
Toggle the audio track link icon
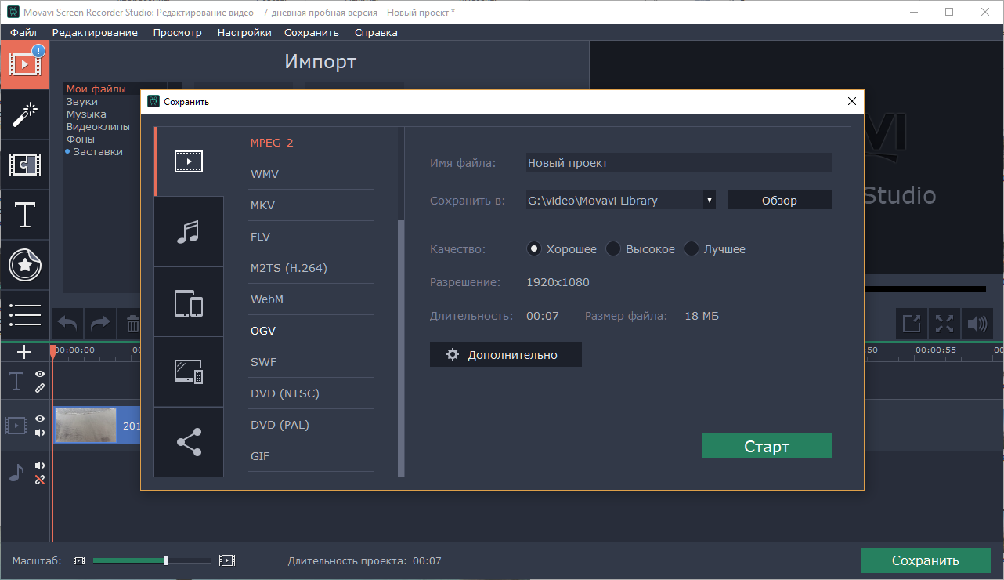(40, 479)
